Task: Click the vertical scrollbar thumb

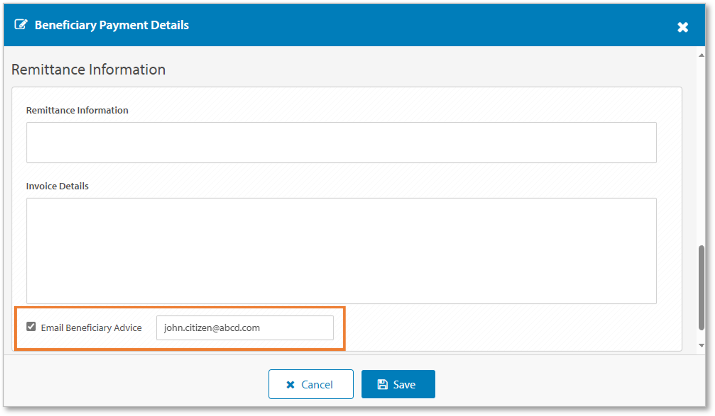Action: click(x=701, y=287)
